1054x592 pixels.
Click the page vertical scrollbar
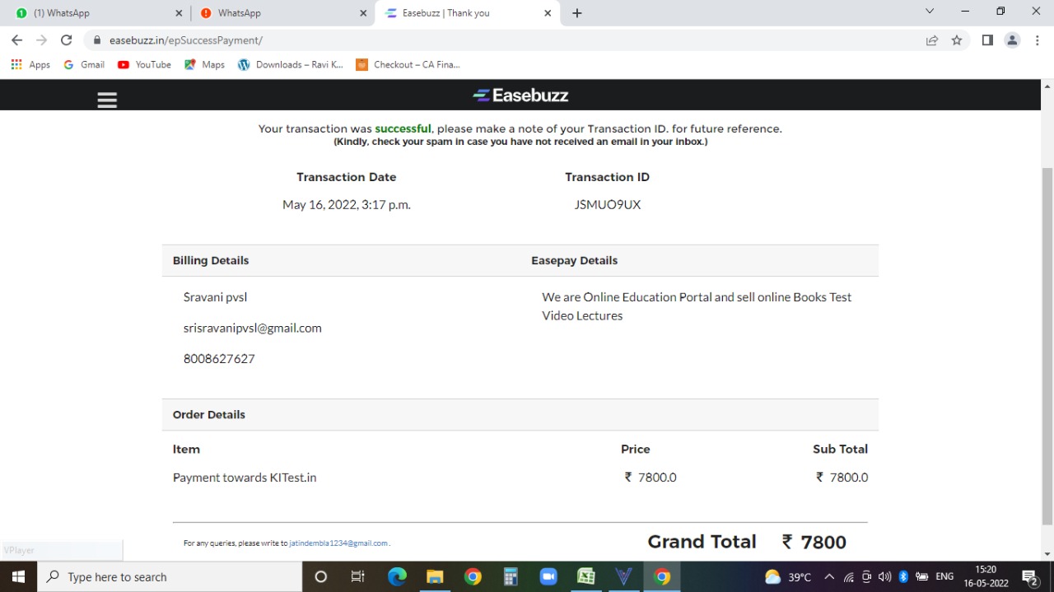point(1047,346)
